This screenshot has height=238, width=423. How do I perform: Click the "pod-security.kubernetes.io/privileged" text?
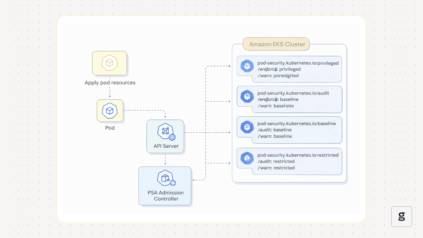click(x=298, y=63)
